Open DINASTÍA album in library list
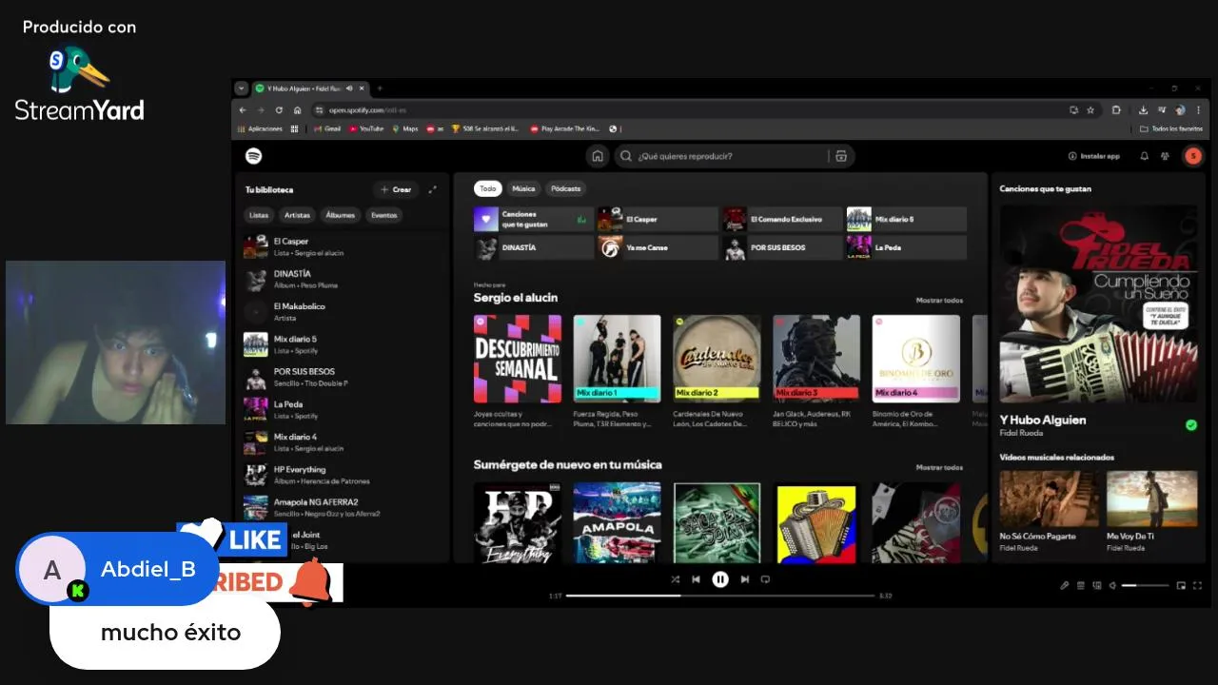The image size is (1218, 685). pyautogui.click(x=343, y=280)
